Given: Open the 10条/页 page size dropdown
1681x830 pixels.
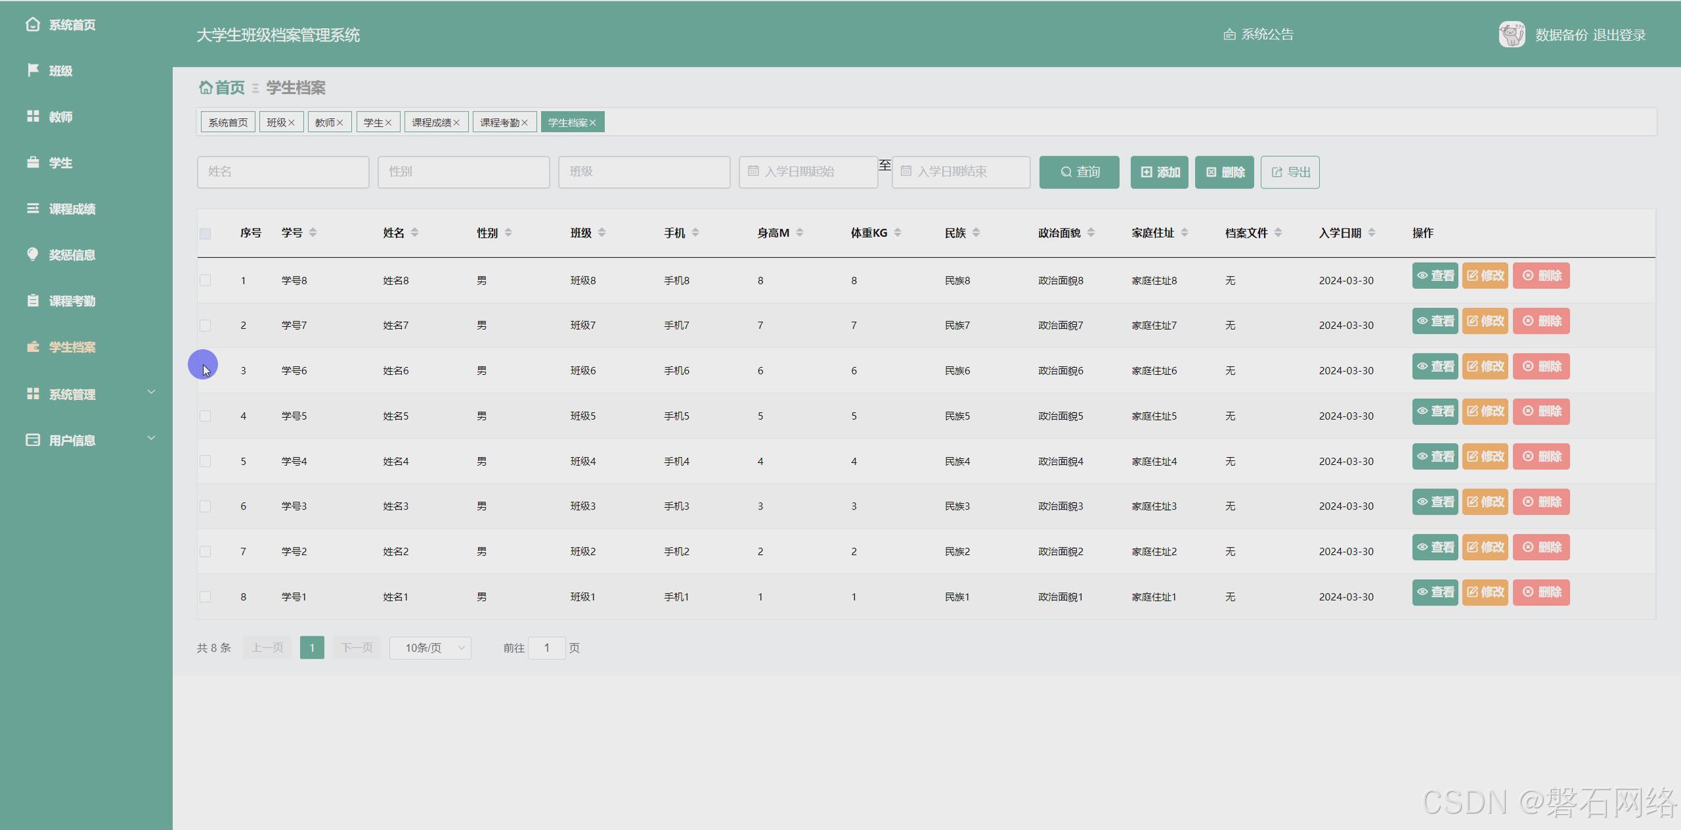Looking at the screenshot, I should (430, 648).
